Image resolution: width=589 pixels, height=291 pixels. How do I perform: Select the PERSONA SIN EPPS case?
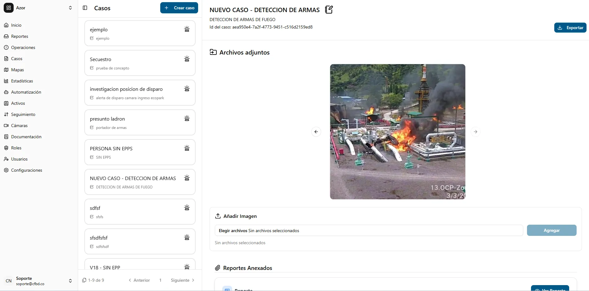point(140,152)
